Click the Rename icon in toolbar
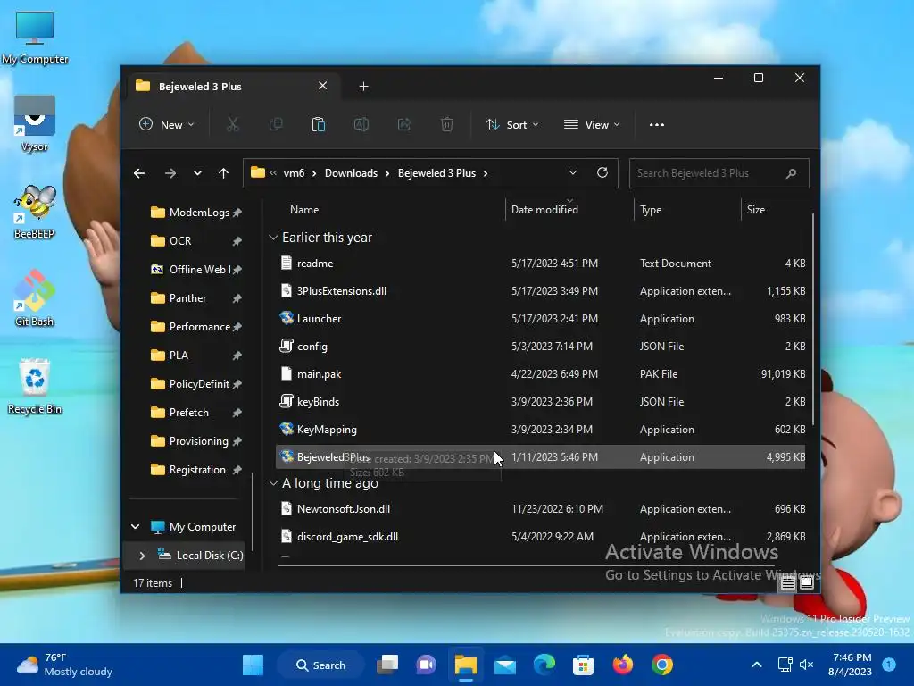 click(361, 124)
